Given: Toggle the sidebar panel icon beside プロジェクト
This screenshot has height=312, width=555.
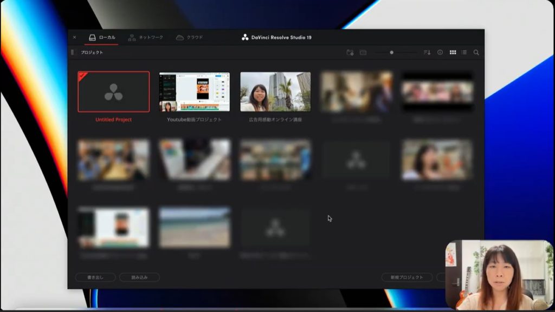Looking at the screenshot, I should tap(73, 52).
